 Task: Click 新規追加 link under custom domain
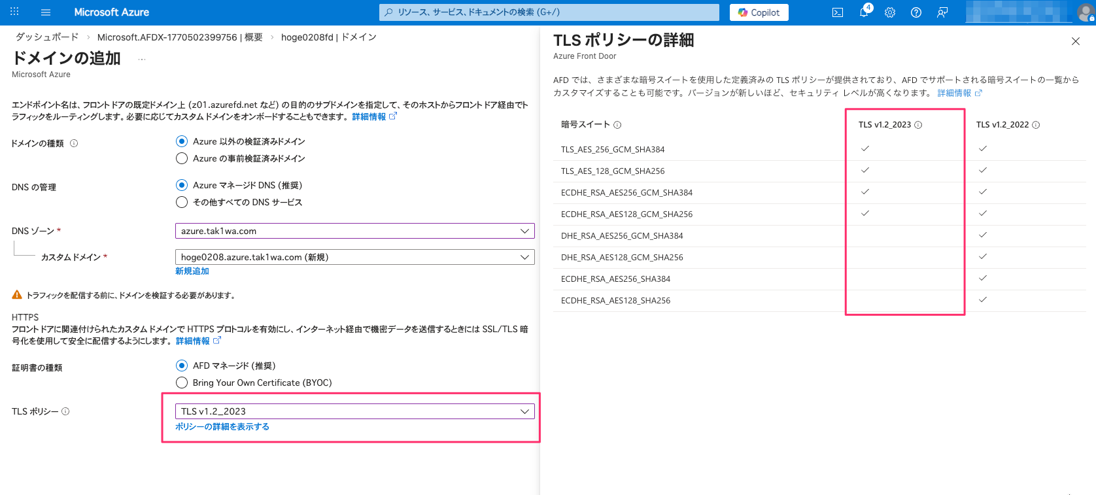pyautogui.click(x=192, y=271)
